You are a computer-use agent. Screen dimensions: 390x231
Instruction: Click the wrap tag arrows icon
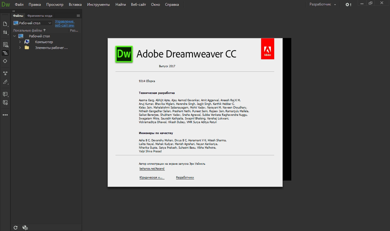click(5, 73)
